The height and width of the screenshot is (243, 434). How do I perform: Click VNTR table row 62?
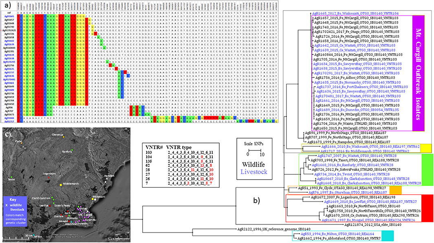180,166
